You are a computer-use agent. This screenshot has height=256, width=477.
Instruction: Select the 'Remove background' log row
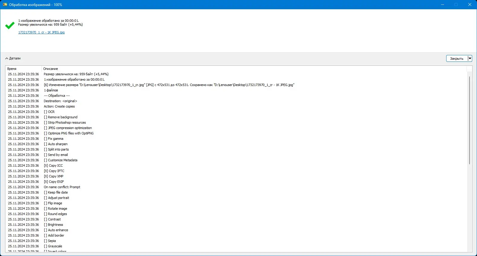[236, 117]
